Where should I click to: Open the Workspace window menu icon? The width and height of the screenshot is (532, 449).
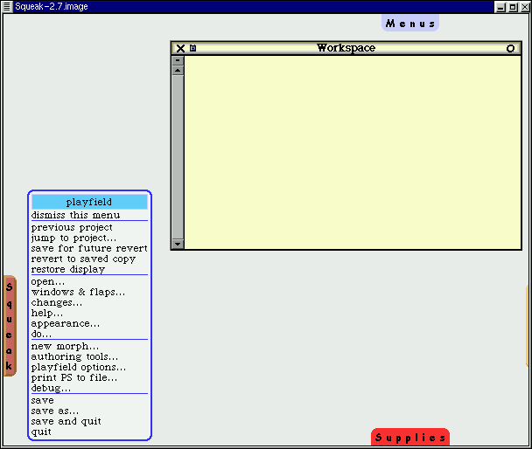click(193, 49)
